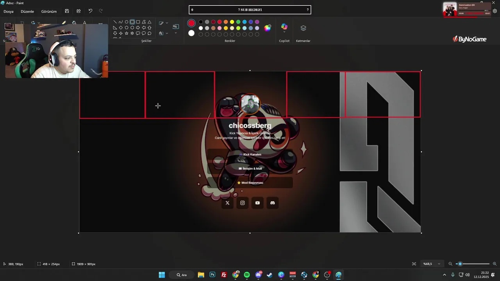The image size is (500, 281).
Task: Click the Save icon in title bar
Action: coord(67,11)
